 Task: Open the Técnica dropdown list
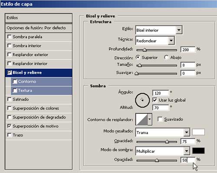point(155,41)
